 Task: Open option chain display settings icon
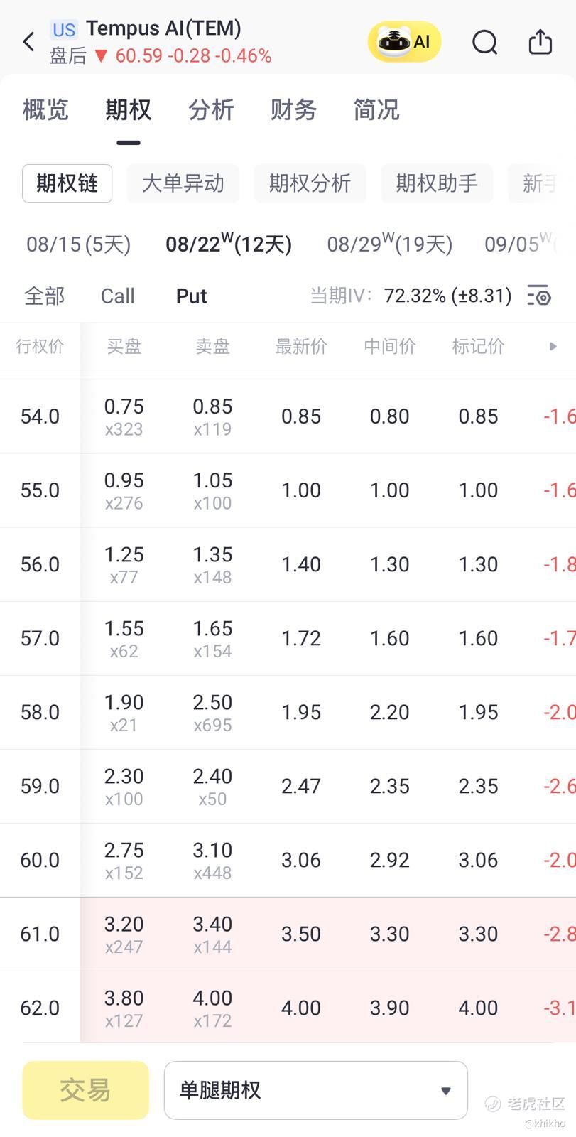point(538,296)
